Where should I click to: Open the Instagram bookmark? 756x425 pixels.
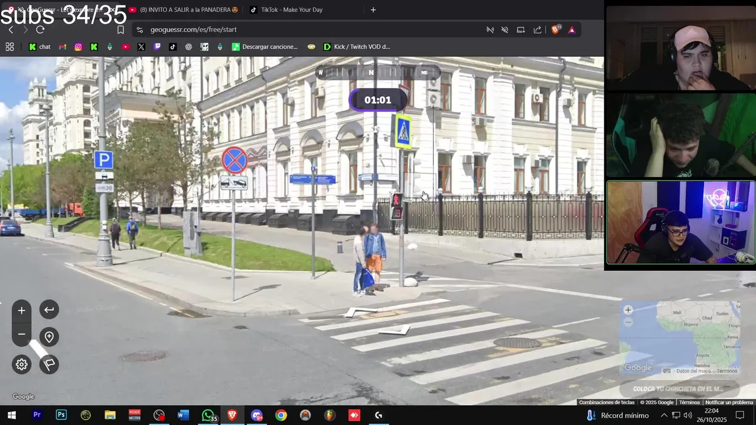pos(78,47)
